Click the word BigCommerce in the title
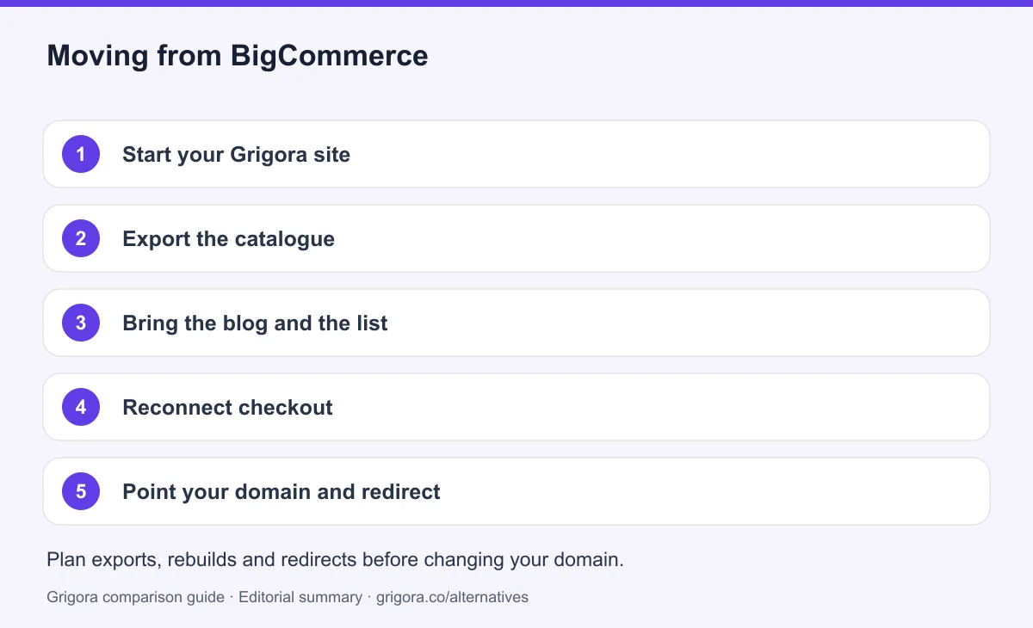The width and height of the screenshot is (1033, 628). (330, 56)
